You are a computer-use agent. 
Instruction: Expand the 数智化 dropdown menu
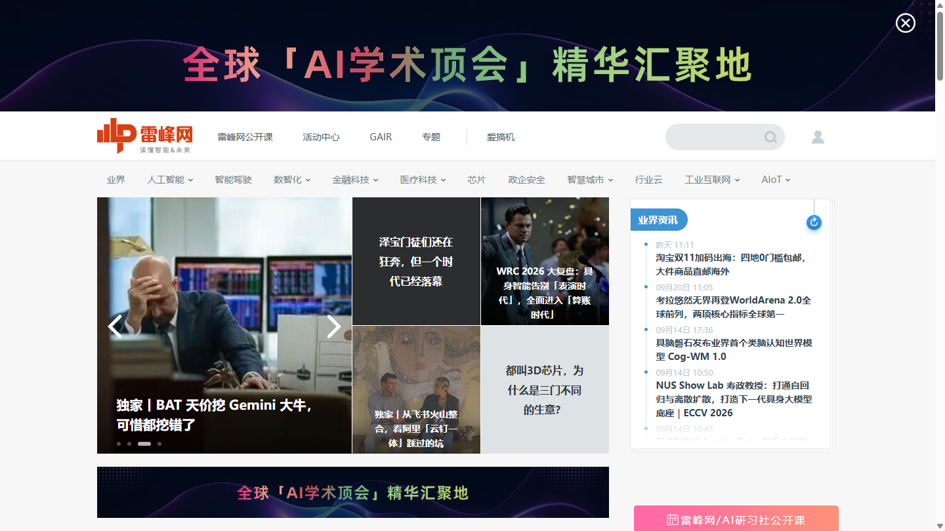292,180
